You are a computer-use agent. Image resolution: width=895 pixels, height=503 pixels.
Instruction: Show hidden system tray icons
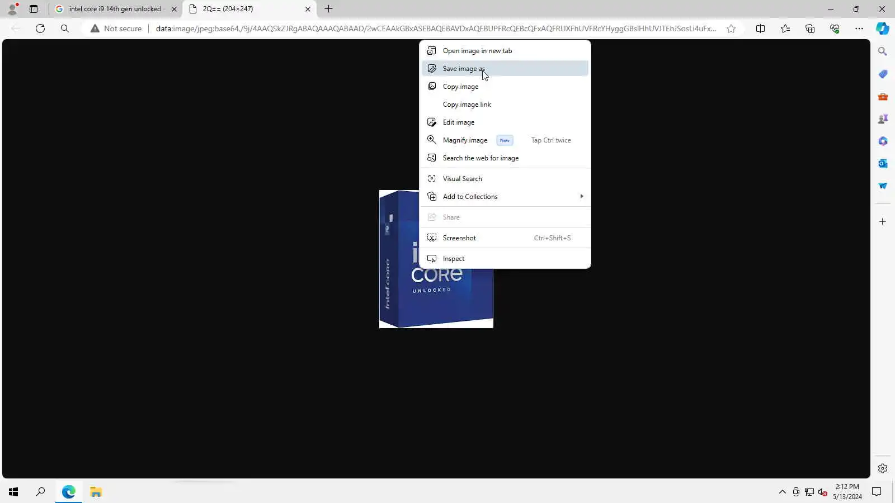782,492
